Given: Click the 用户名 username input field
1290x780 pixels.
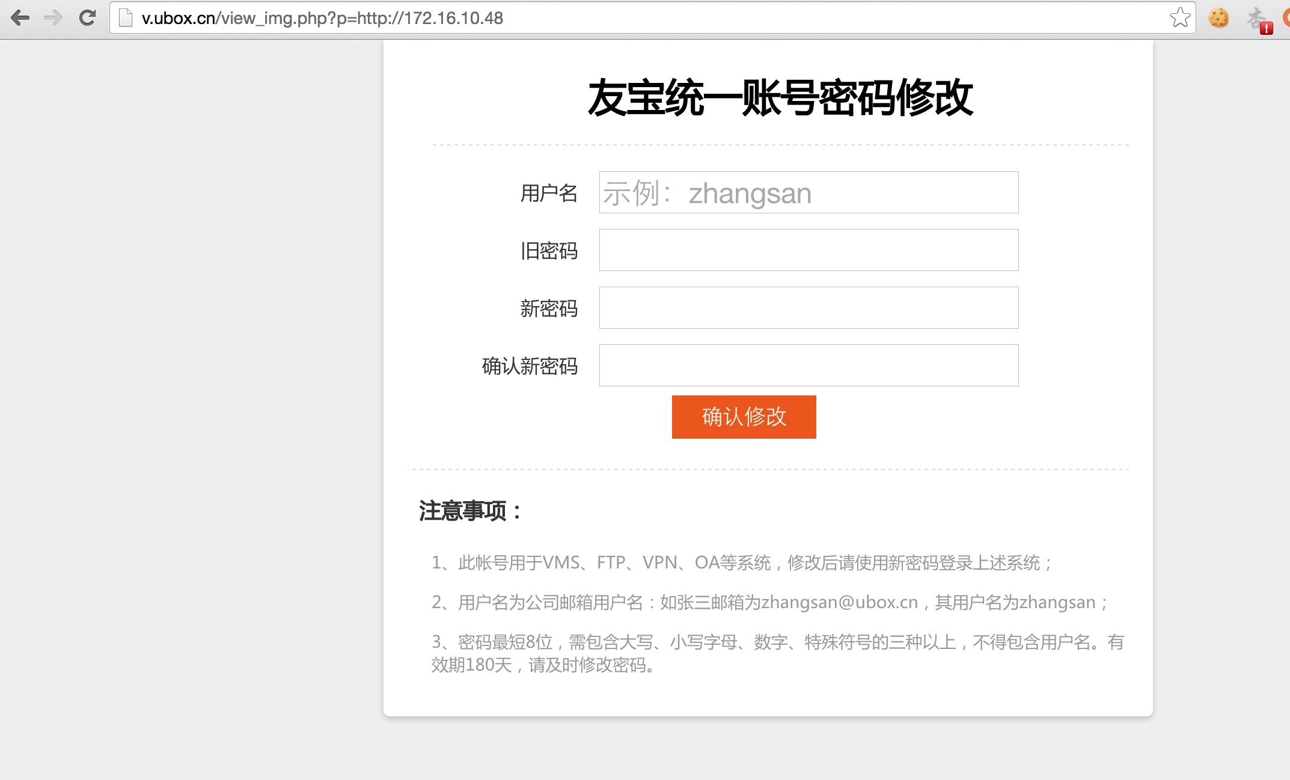Looking at the screenshot, I should (x=809, y=192).
